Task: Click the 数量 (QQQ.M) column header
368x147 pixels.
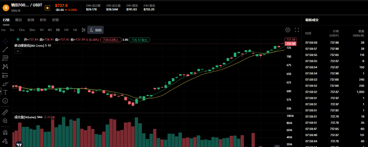Action: click(x=358, y=33)
